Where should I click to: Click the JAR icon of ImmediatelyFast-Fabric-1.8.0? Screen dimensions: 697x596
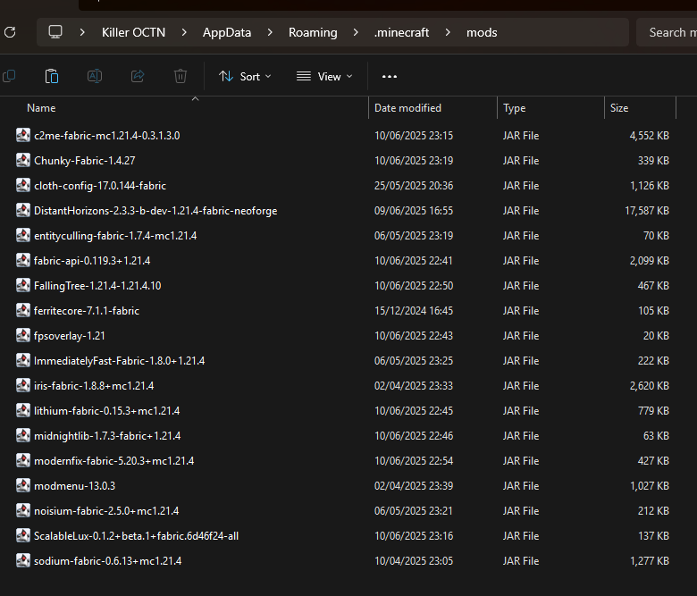point(23,360)
